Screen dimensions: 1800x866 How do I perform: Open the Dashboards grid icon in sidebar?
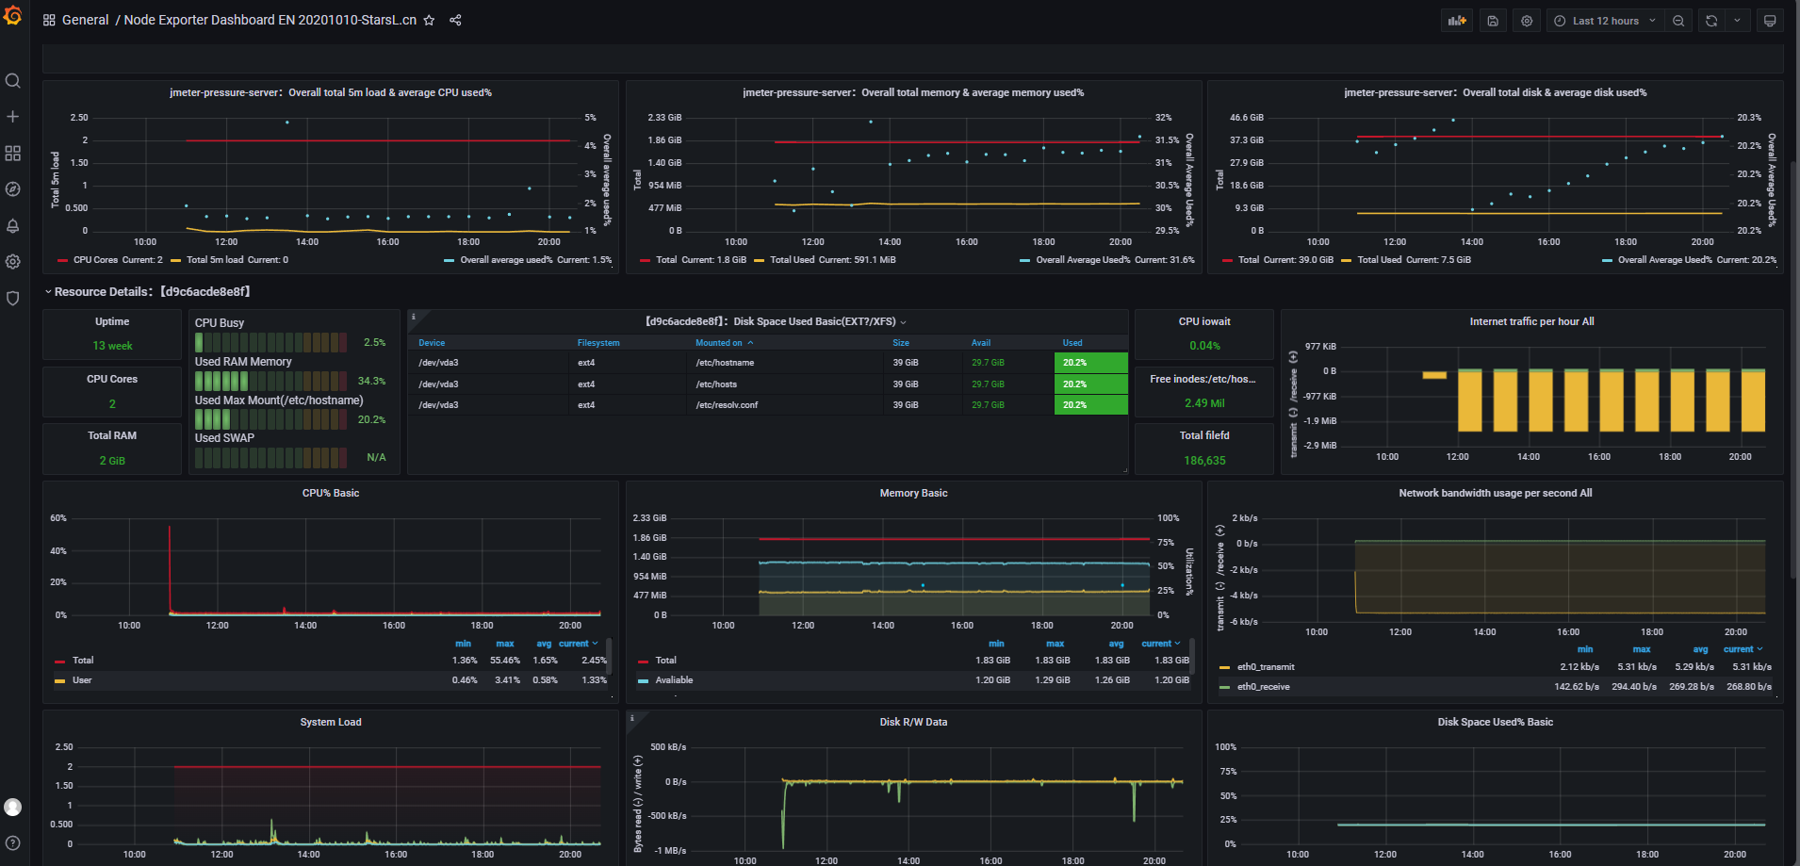[12, 153]
